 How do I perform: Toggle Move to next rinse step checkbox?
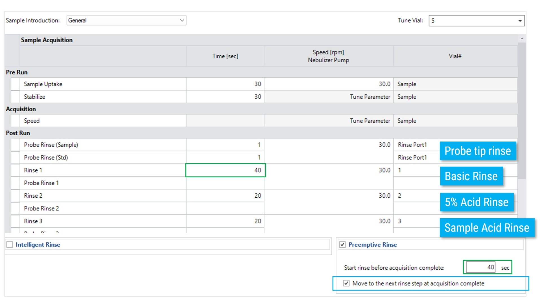[x=346, y=283]
